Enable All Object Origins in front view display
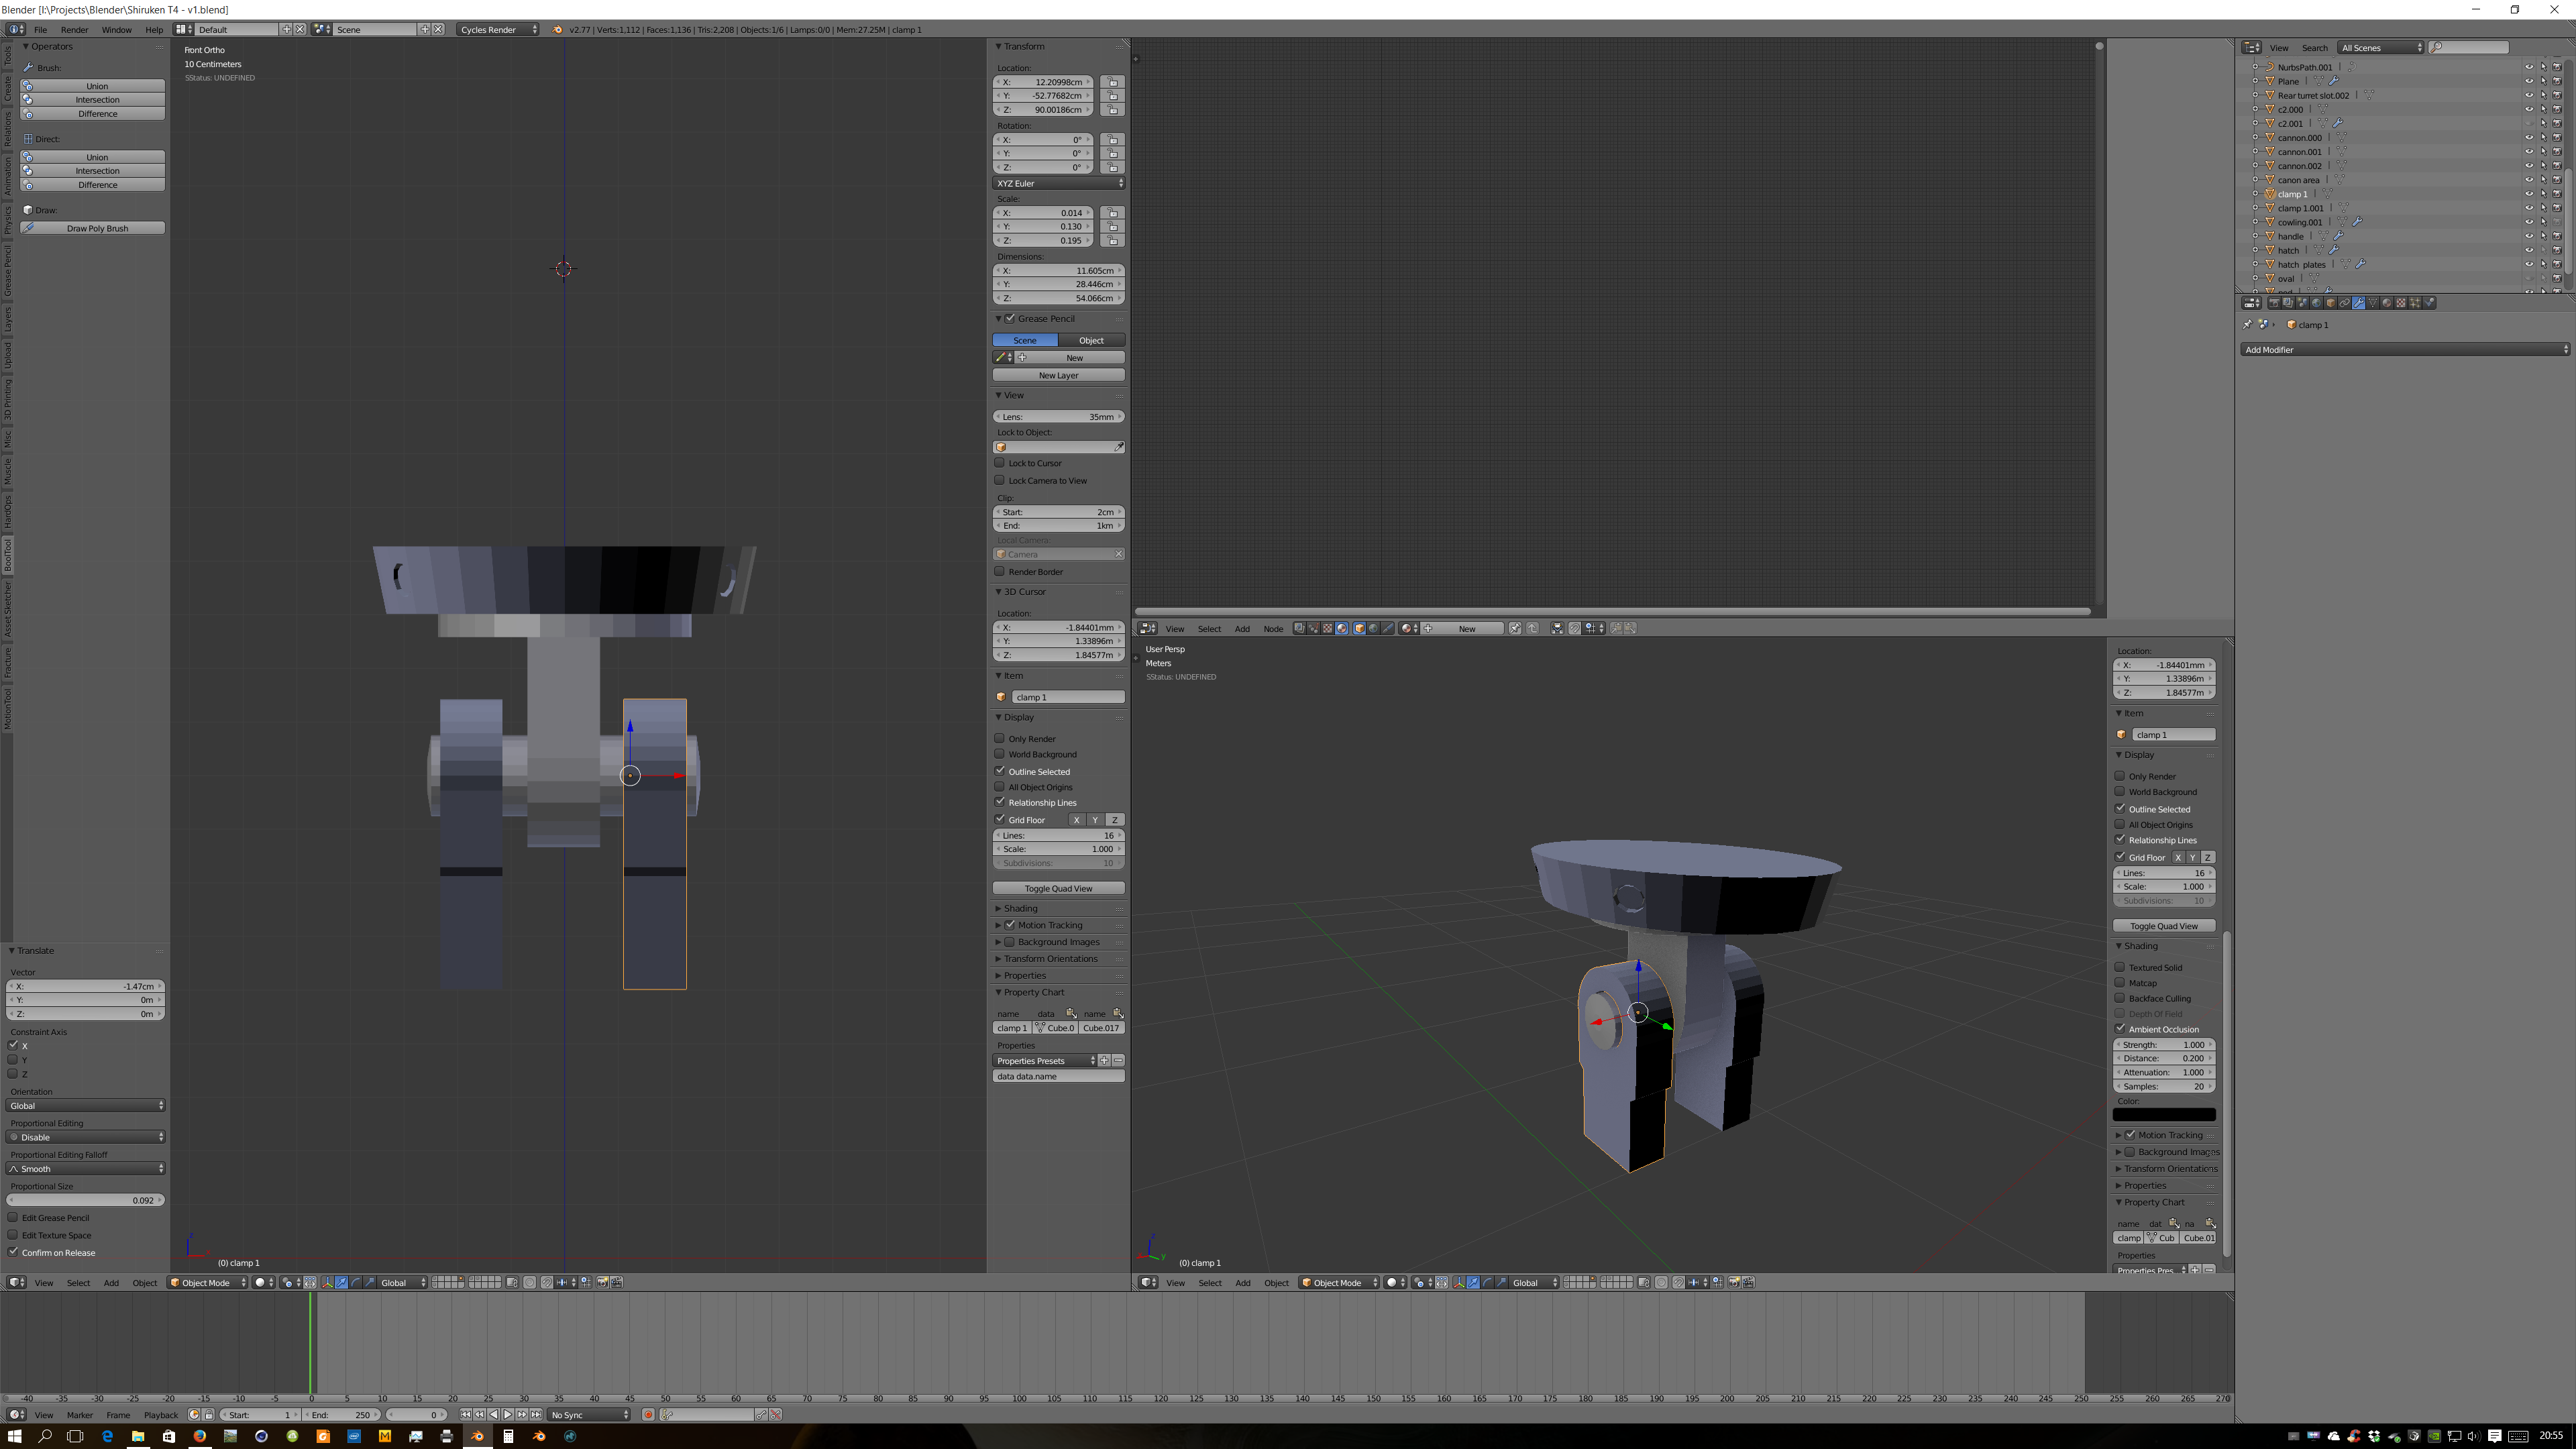This screenshot has width=2576, height=1449. (999, 787)
